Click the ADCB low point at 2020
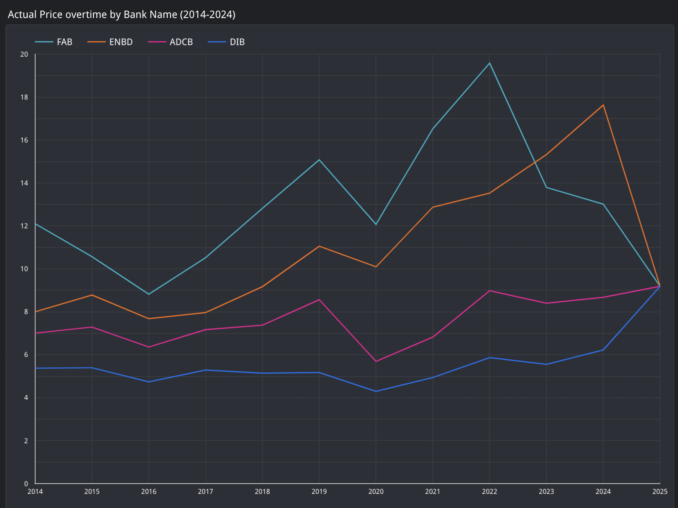This screenshot has height=508, width=678. [x=376, y=361]
